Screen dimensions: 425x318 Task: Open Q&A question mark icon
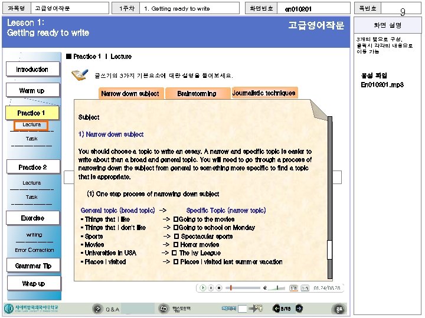(97, 309)
